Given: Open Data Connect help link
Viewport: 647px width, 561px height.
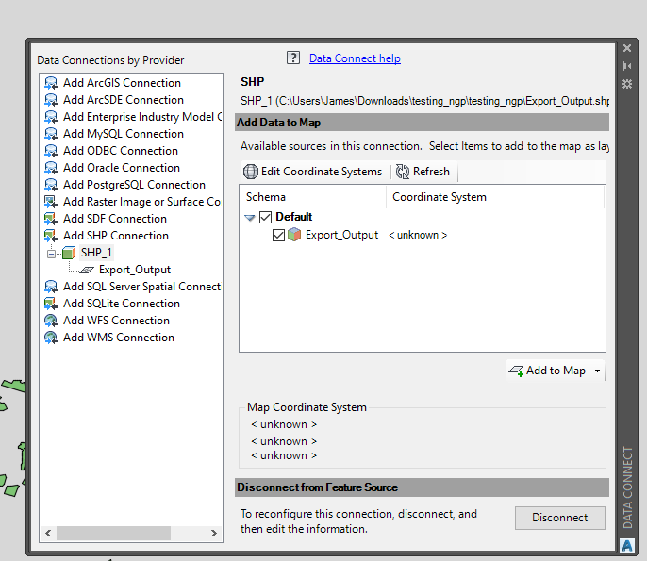Looking at the screenshot, I should click(x=355, y=58).
